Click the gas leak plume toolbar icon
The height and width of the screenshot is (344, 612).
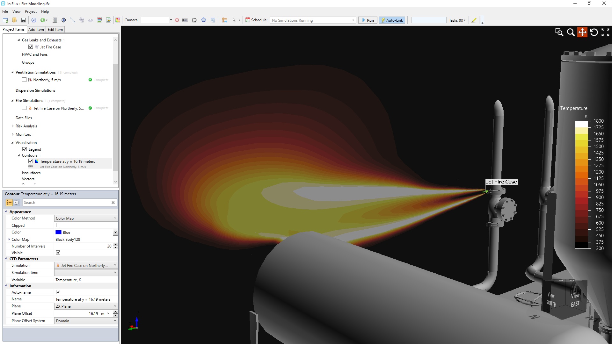tap(82, 20)
